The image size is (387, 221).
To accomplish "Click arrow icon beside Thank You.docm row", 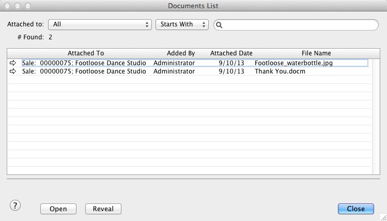I will pyautogui.click(x=13, y=71).
